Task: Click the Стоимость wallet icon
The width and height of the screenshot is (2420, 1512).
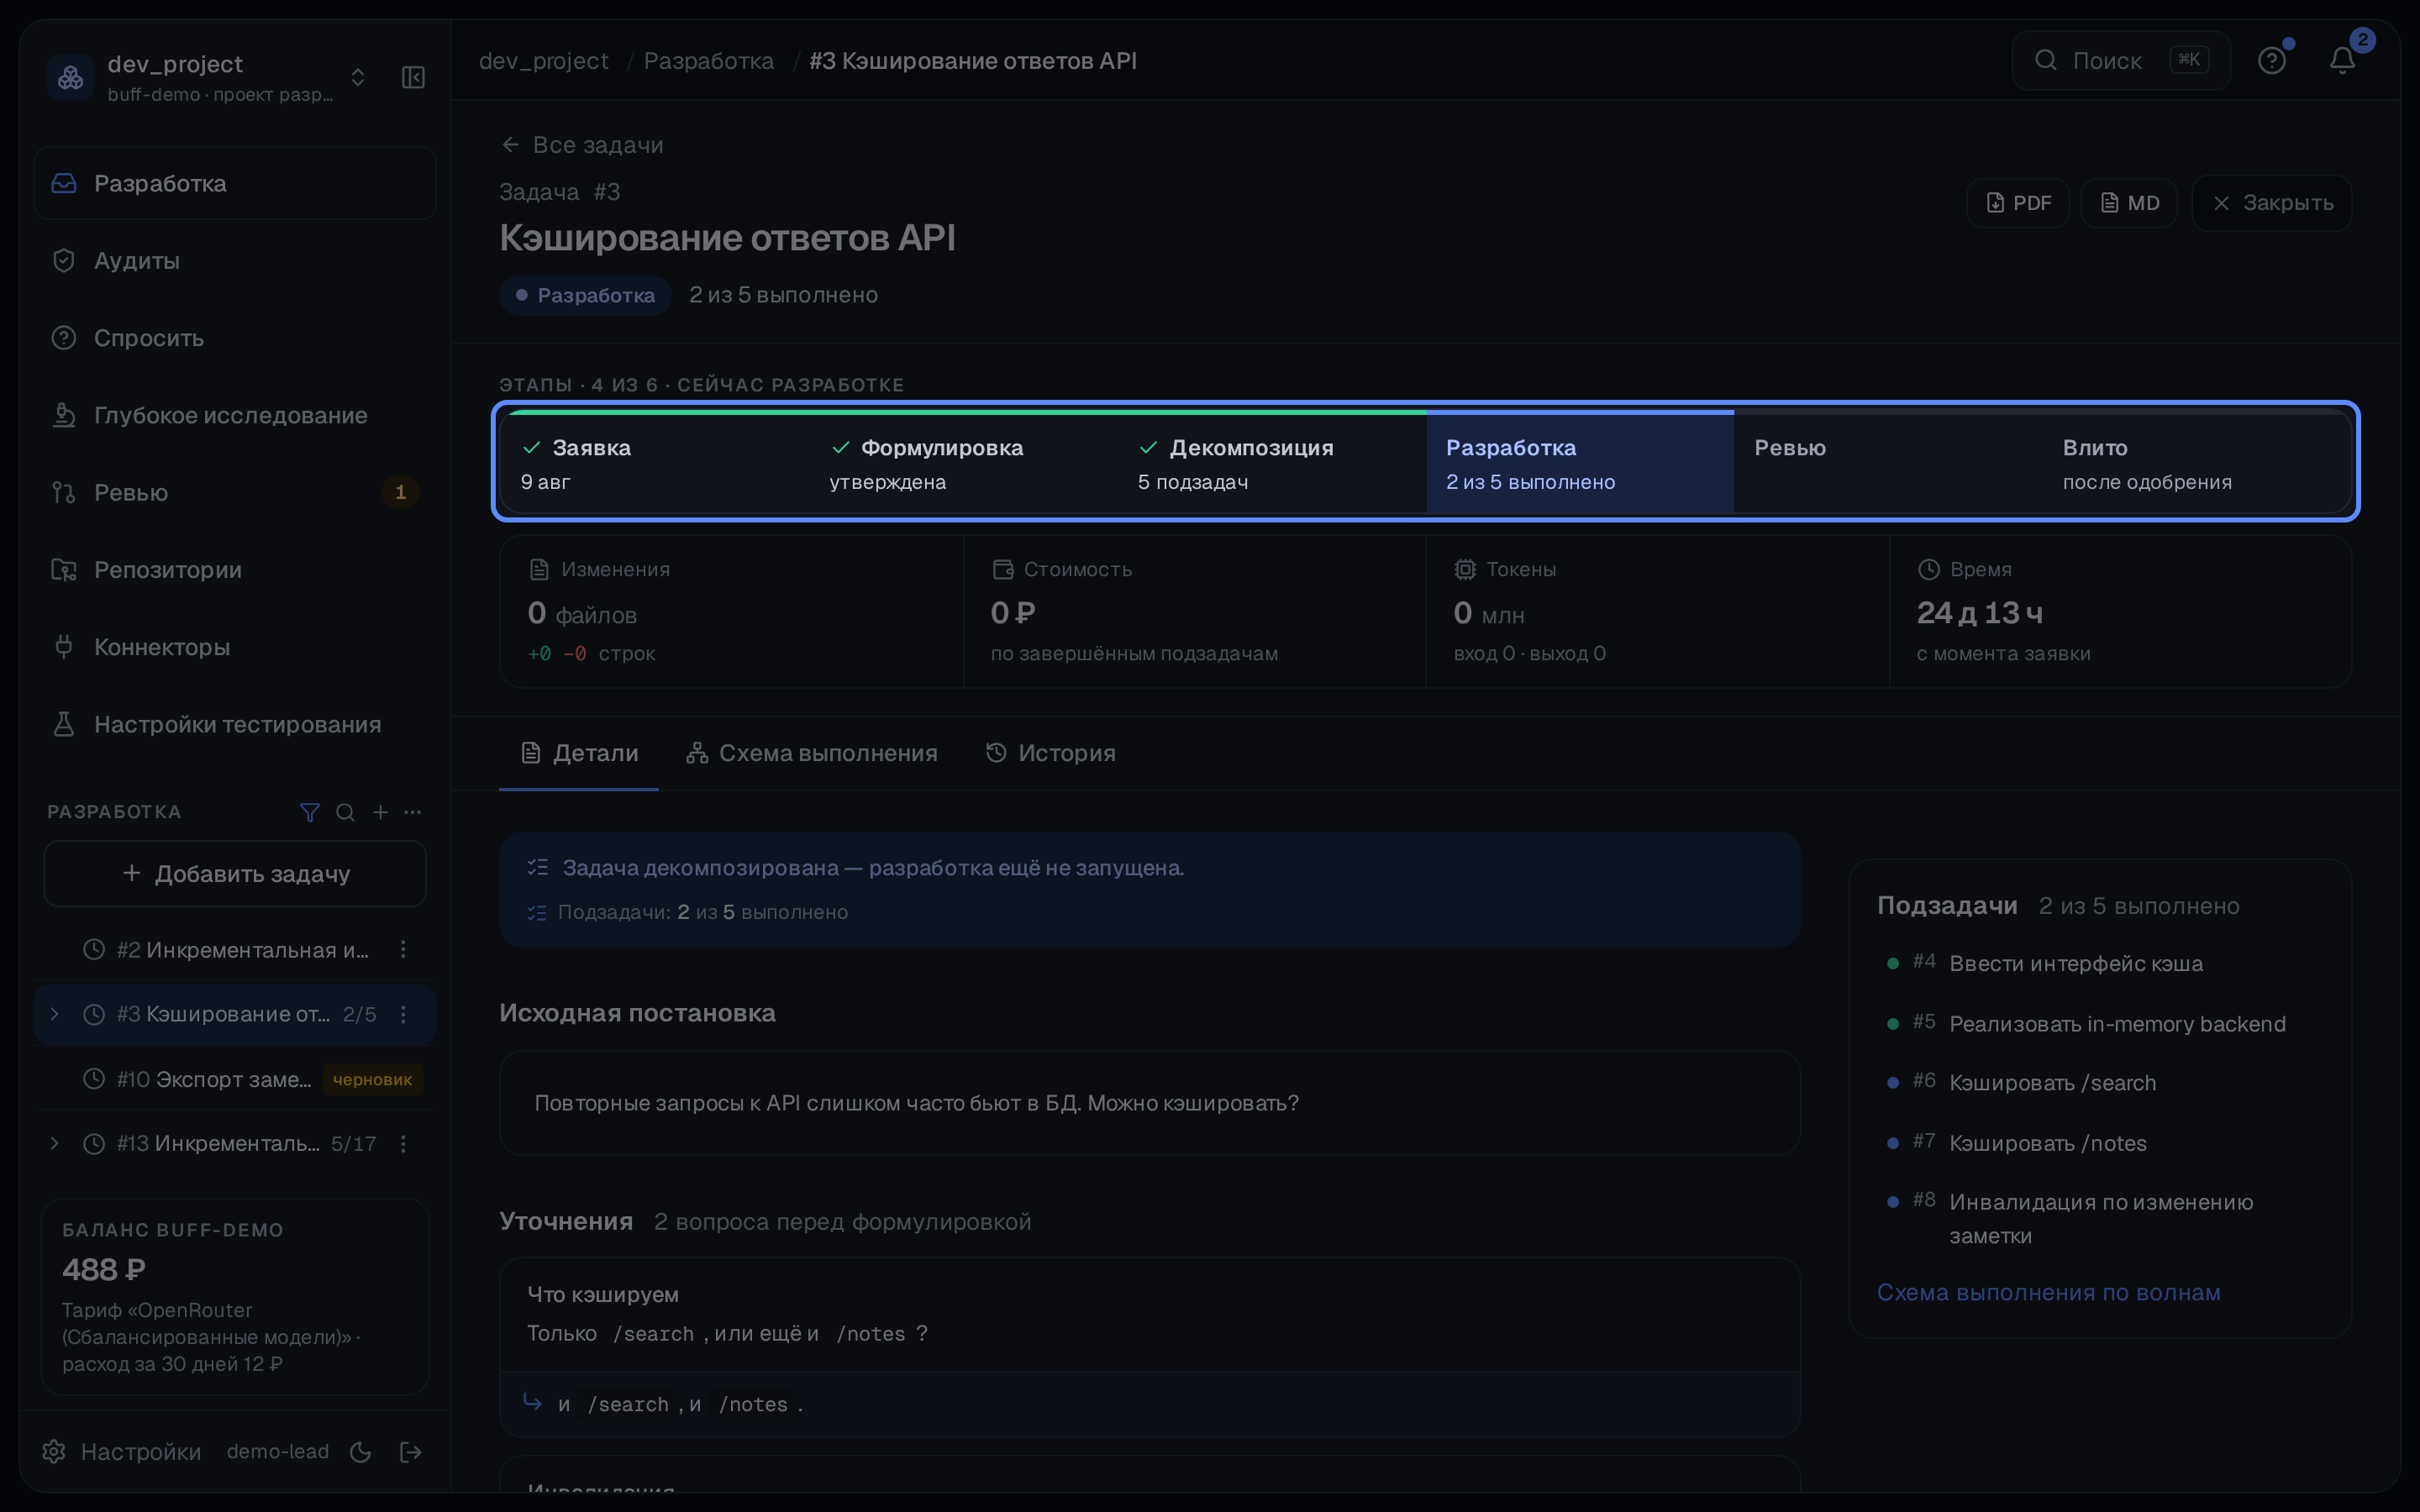Action: coord(1002,569)
